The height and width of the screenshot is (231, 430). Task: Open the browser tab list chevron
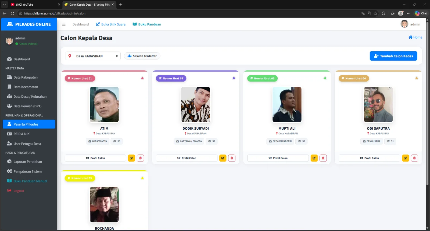point(4,5)
